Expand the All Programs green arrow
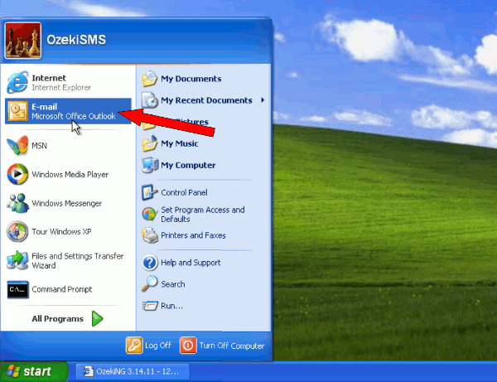Screen dimensions: 497x382 coord(97,318)
